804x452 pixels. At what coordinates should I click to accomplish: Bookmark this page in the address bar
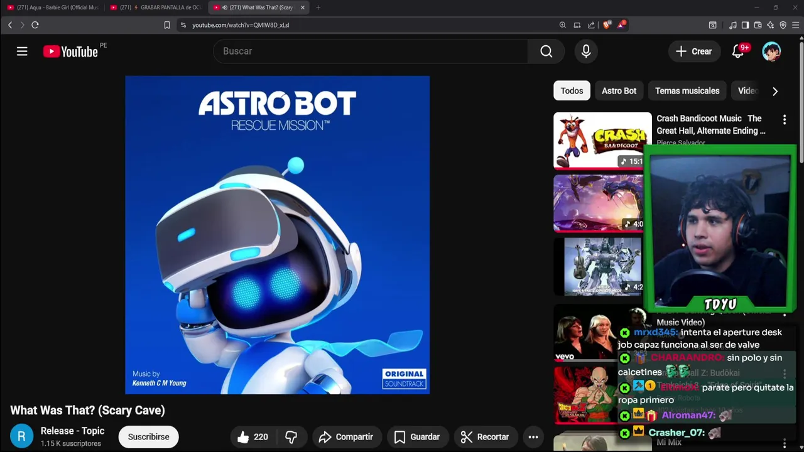point(167,25)
